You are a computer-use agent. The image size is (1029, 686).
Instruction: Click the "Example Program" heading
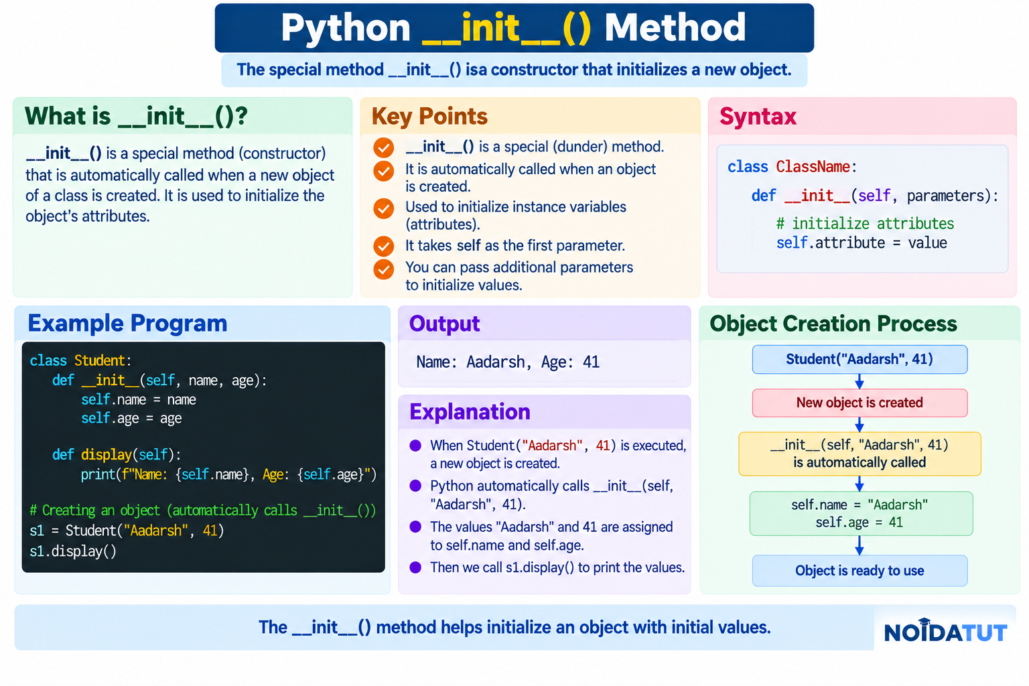pos(127,324)
